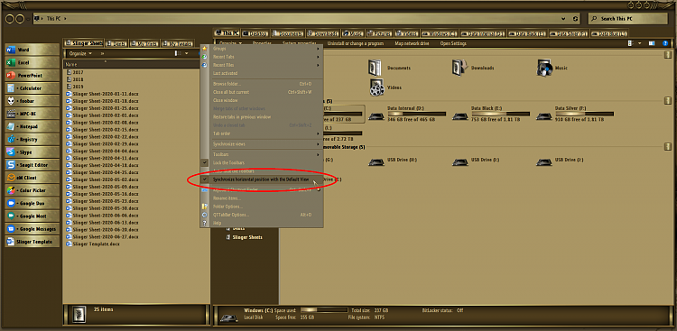Launch Skype from the side launcher
Screen dimensions: 677x331
[x=32, y=152]
